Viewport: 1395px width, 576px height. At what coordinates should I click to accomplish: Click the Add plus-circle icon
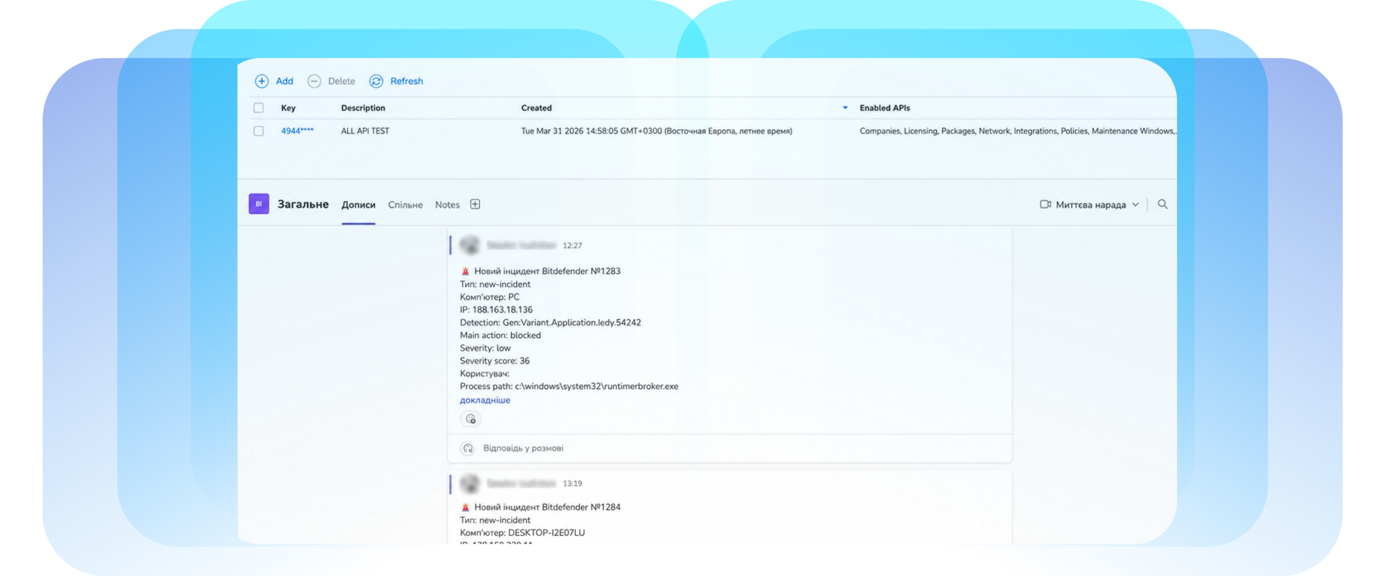(x=262, y=81)
